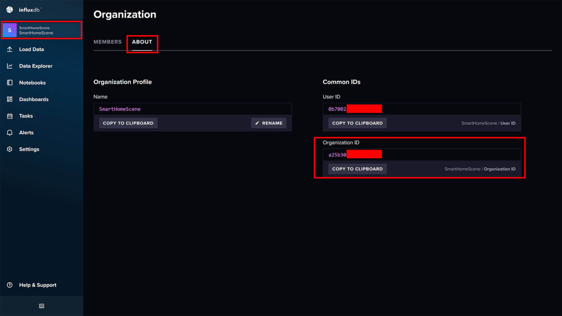
Task: Copy the User ID to clipboard
Action: [357, 123]
